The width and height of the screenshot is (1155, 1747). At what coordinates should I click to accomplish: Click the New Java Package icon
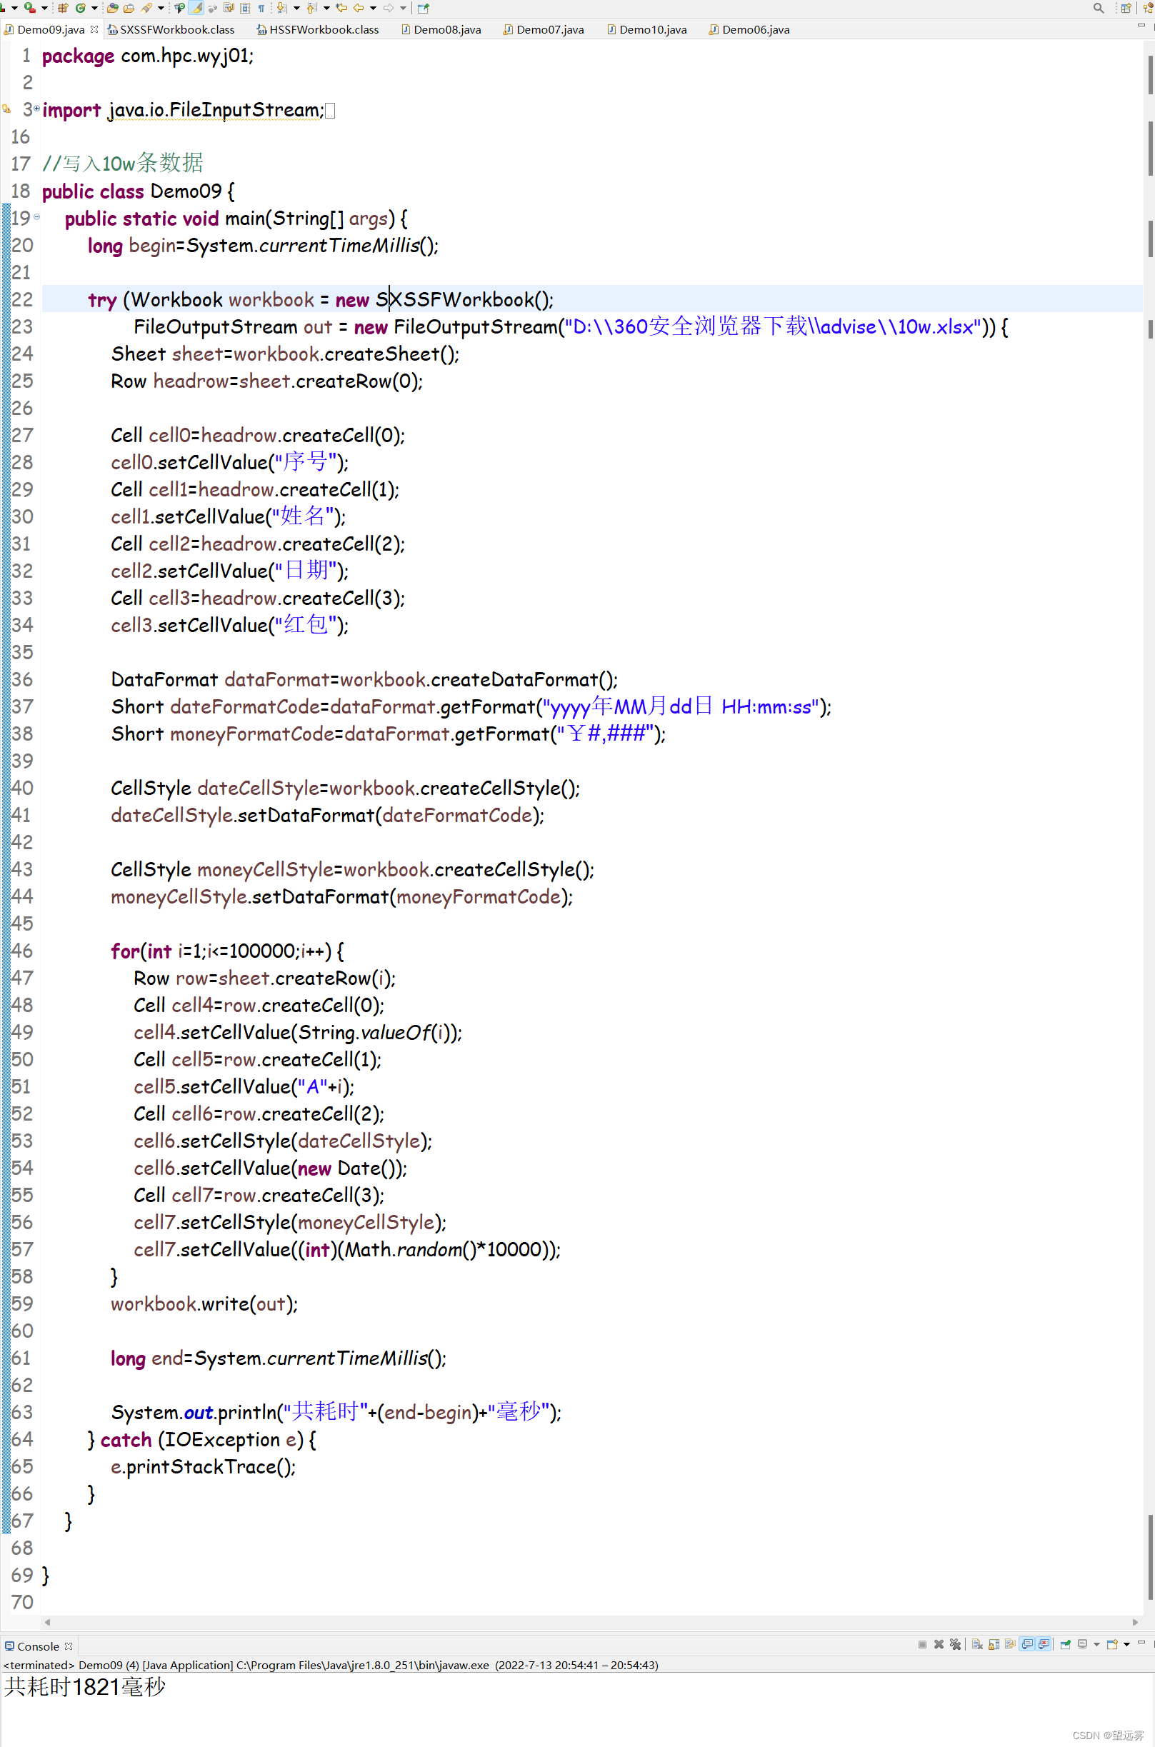pos(64,8)
